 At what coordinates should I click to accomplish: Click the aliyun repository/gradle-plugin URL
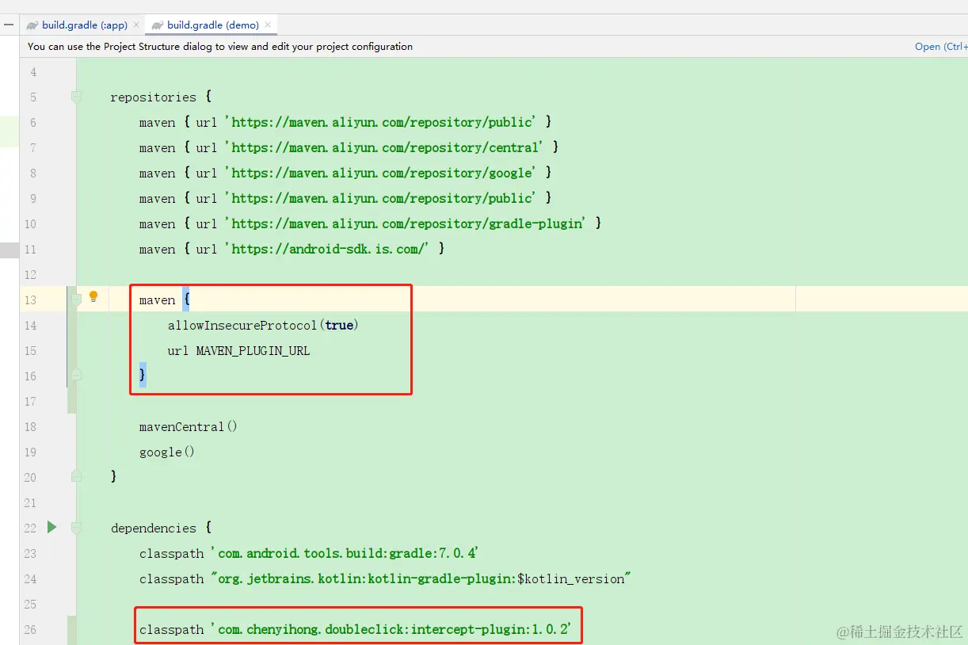[x=405, y=223]
